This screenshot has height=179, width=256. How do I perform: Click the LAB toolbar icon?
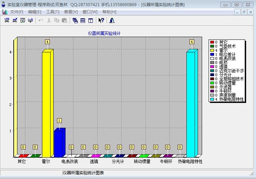tap(7, 20)
